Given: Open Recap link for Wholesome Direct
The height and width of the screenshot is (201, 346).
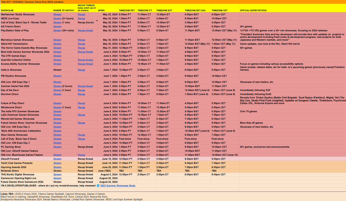Looking at the screenshot, I should [x=81, y=107].
